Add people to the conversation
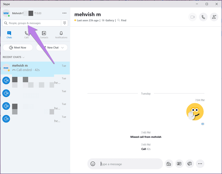222x174 pixels. (x=214, y=17)
